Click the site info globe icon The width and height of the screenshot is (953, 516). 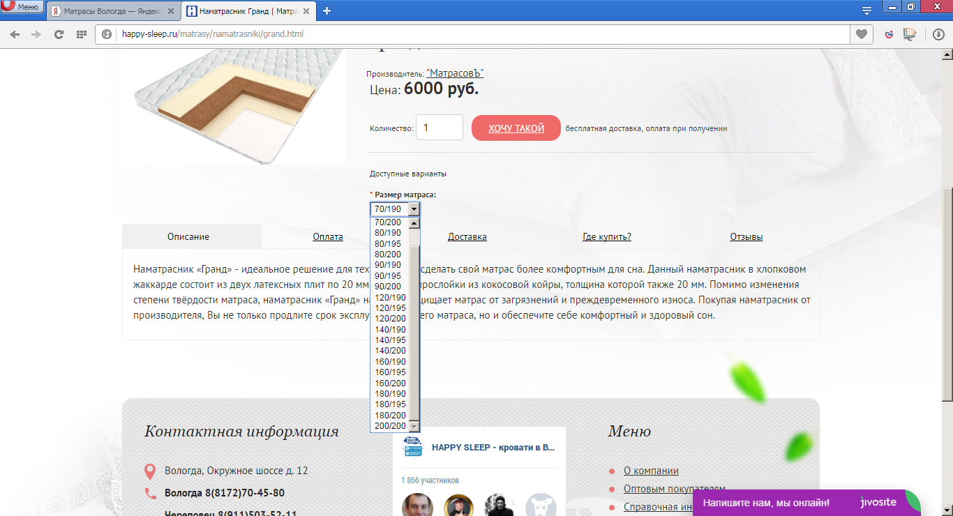pyautogui.click(x=107, y=34)
